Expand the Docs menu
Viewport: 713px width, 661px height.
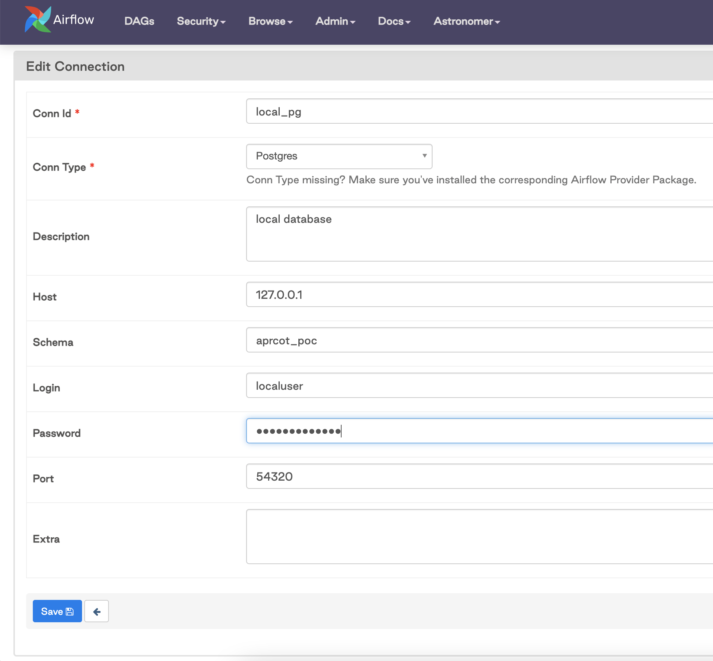coord(394,21)
